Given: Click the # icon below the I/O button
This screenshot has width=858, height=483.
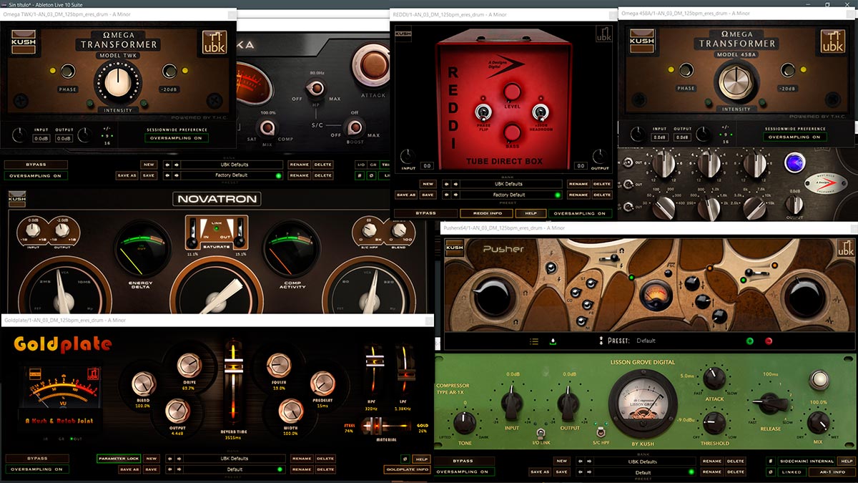Looking at the screenshot, I should pos(360,175).
